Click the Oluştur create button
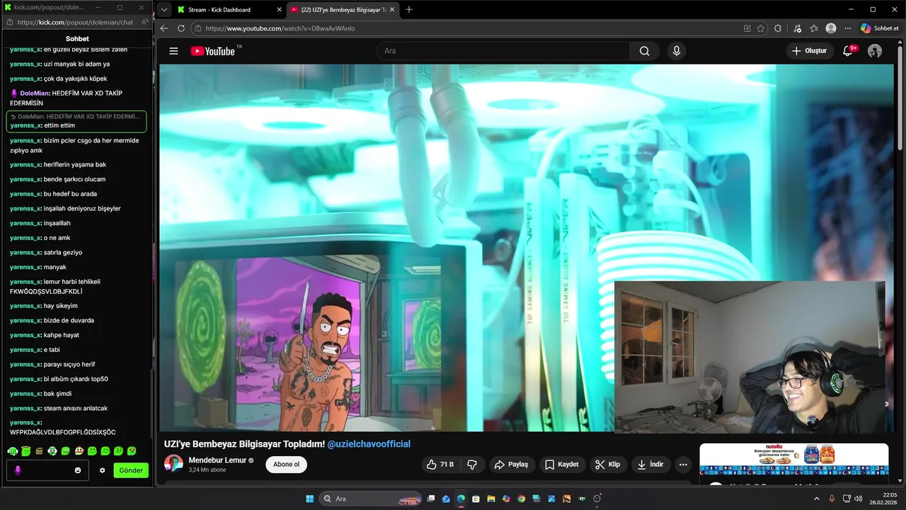Image resolution: width=906 pixels, height=510 pixels. point(809,51)
